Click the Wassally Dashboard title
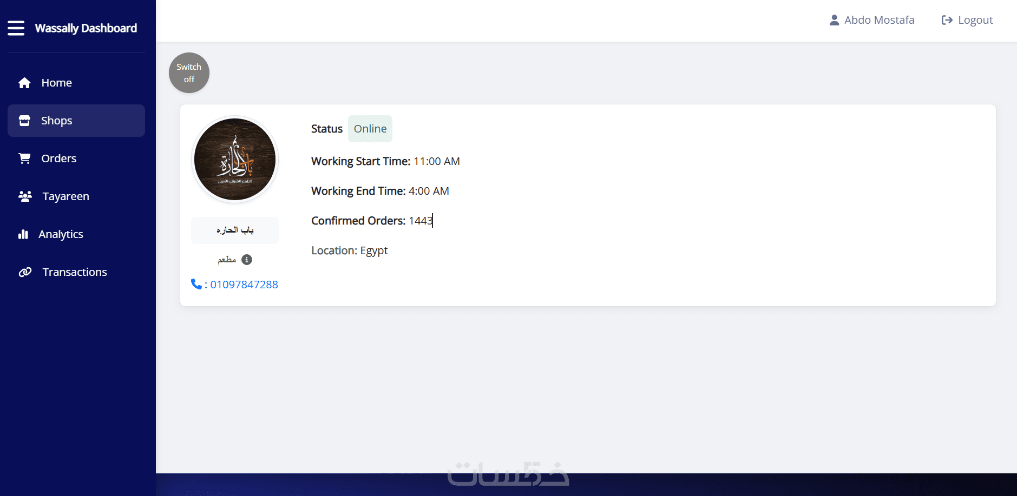Image resolution: width=1017 pixels, height=496 pixels. 86,28
